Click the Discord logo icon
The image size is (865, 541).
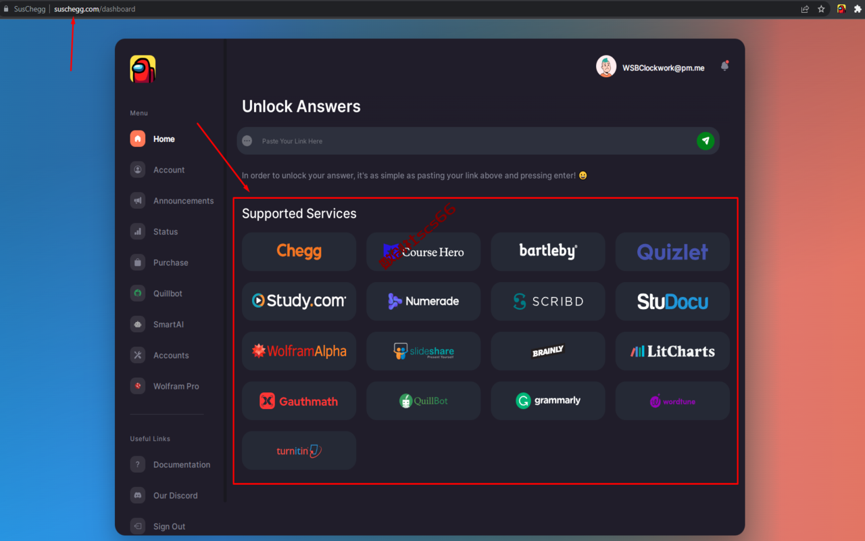(x=138, y=496)
